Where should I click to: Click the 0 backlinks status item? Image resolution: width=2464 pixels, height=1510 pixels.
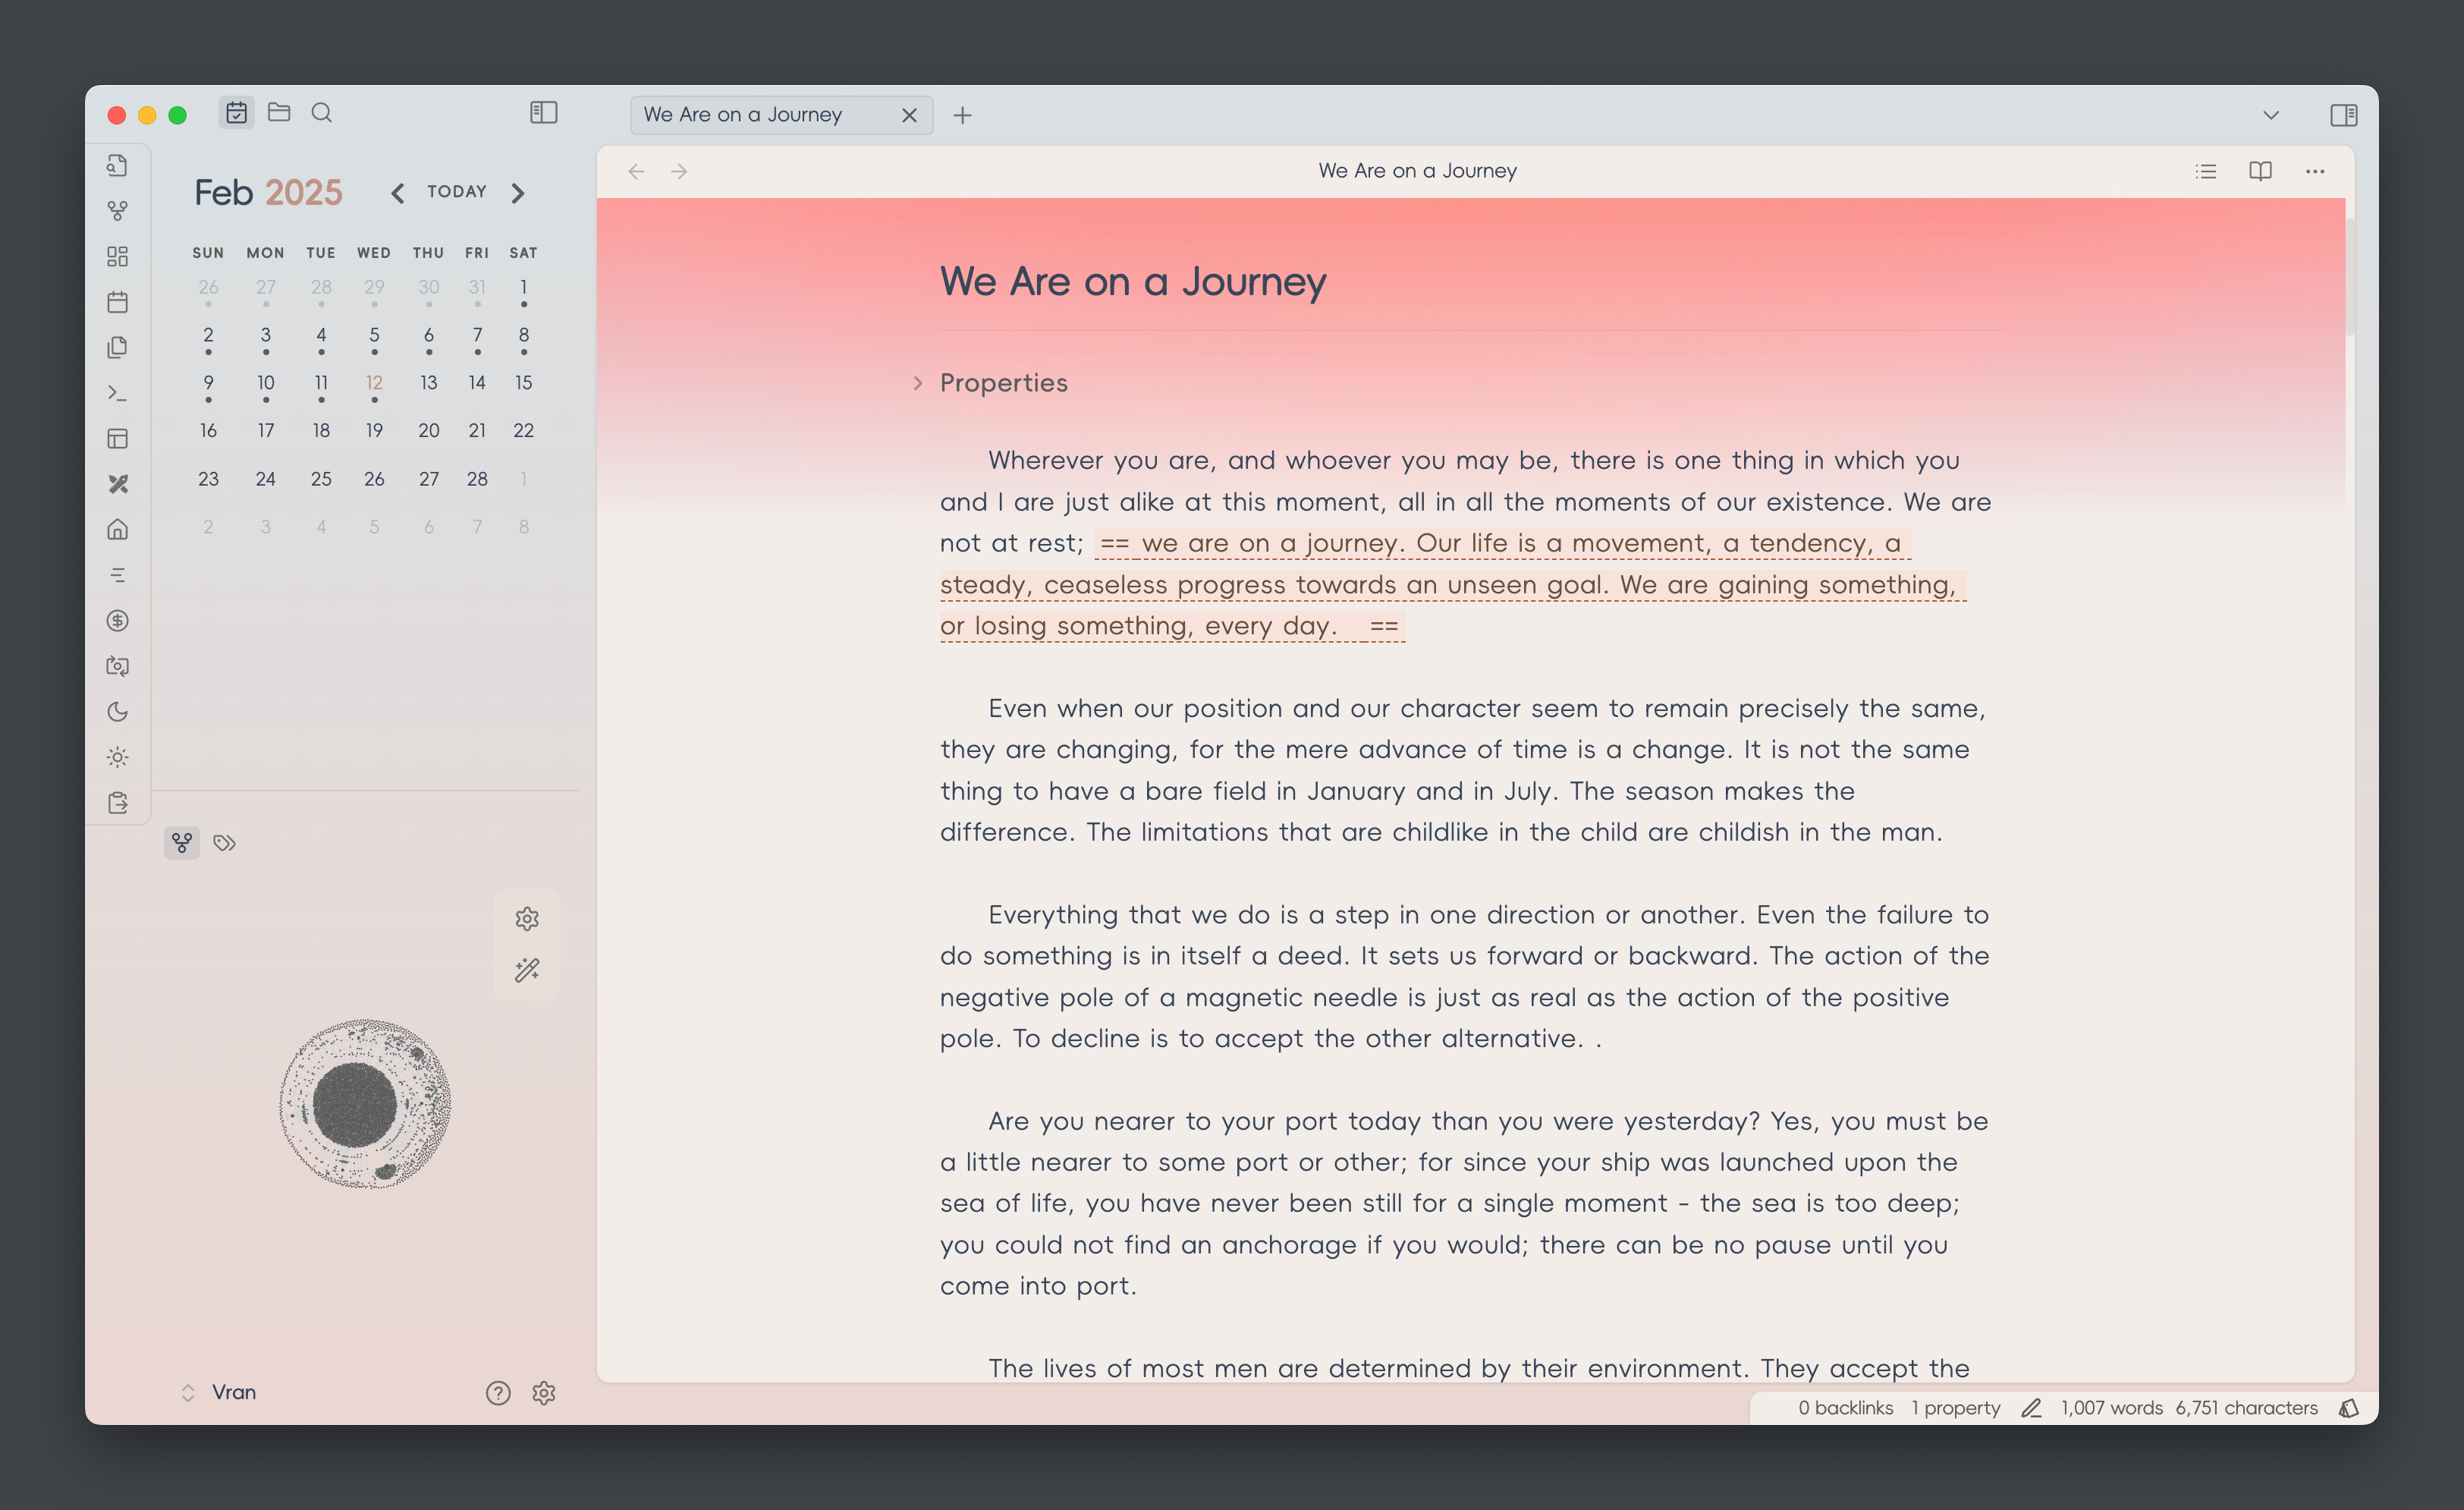(1845, 1408)
